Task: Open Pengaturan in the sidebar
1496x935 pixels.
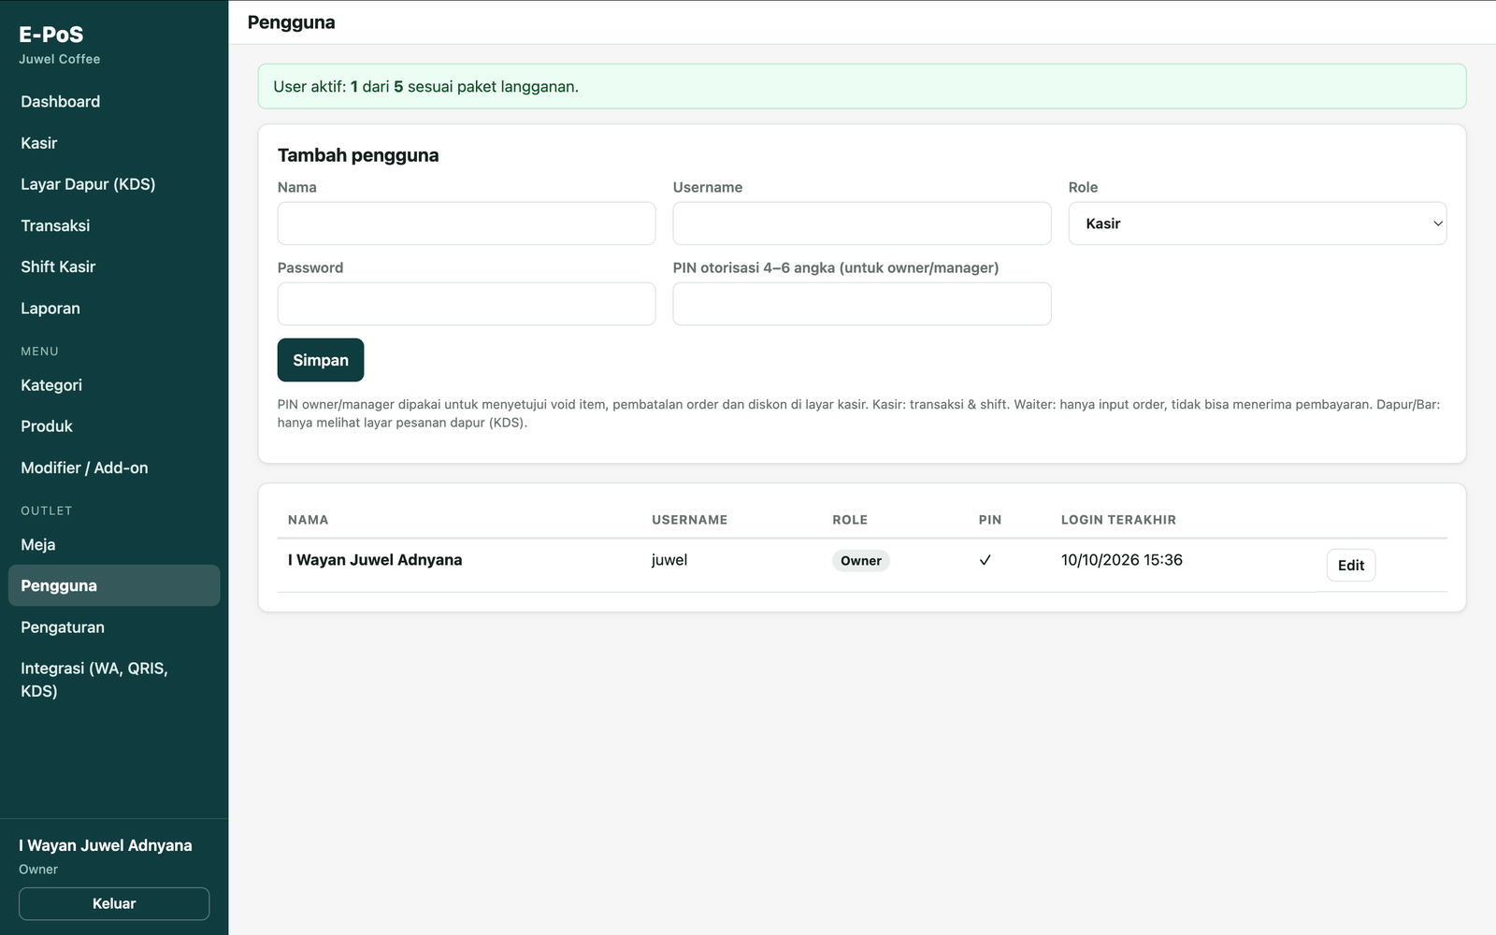Action: pos(114,627)
